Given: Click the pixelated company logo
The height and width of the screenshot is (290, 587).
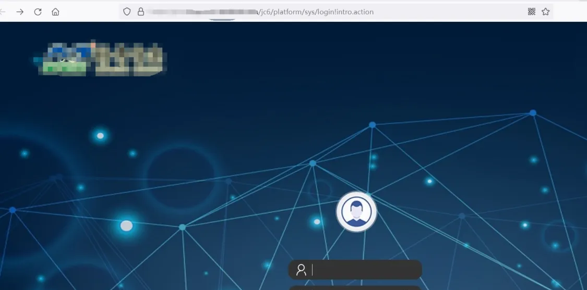Looking at the screenshot, I should 100,59.
